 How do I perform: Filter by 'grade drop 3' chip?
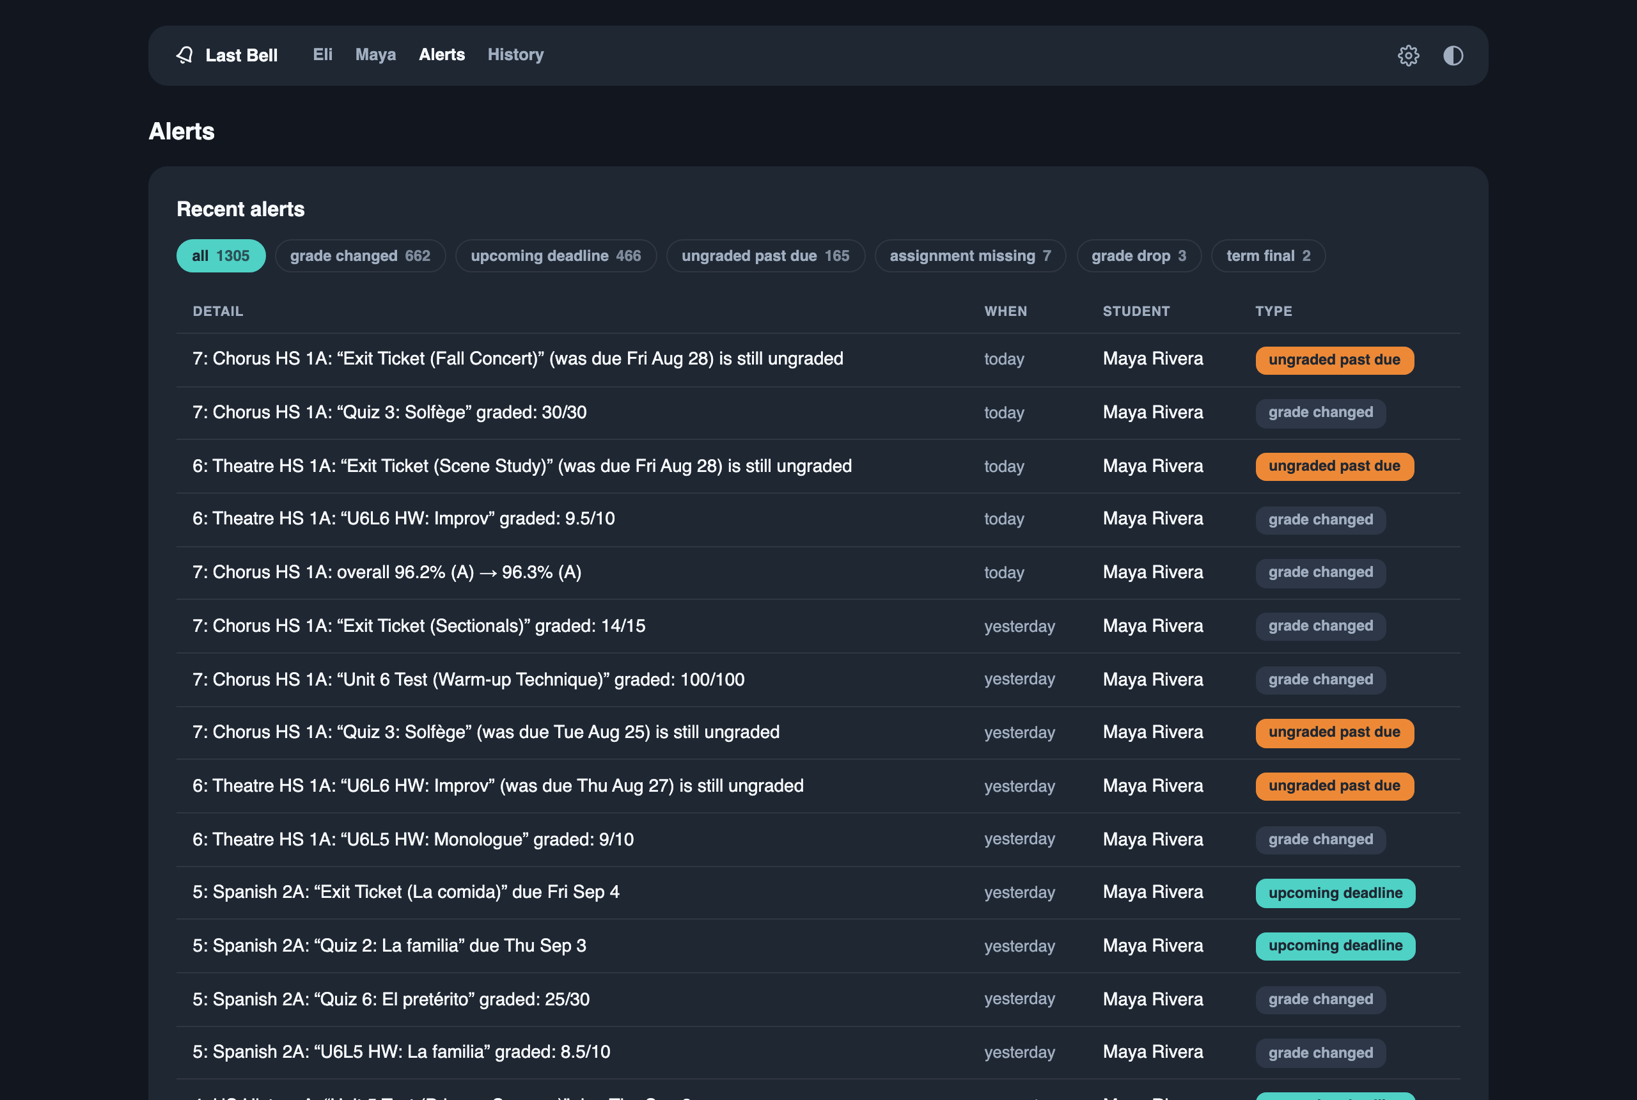pyautogui.click(x=1138, y=256)
